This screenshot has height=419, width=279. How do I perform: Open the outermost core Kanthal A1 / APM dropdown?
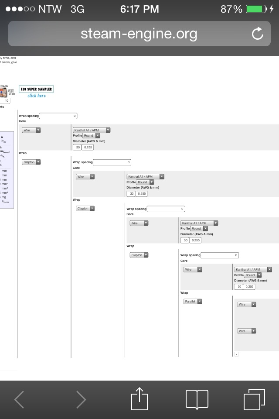coord(92,130)
